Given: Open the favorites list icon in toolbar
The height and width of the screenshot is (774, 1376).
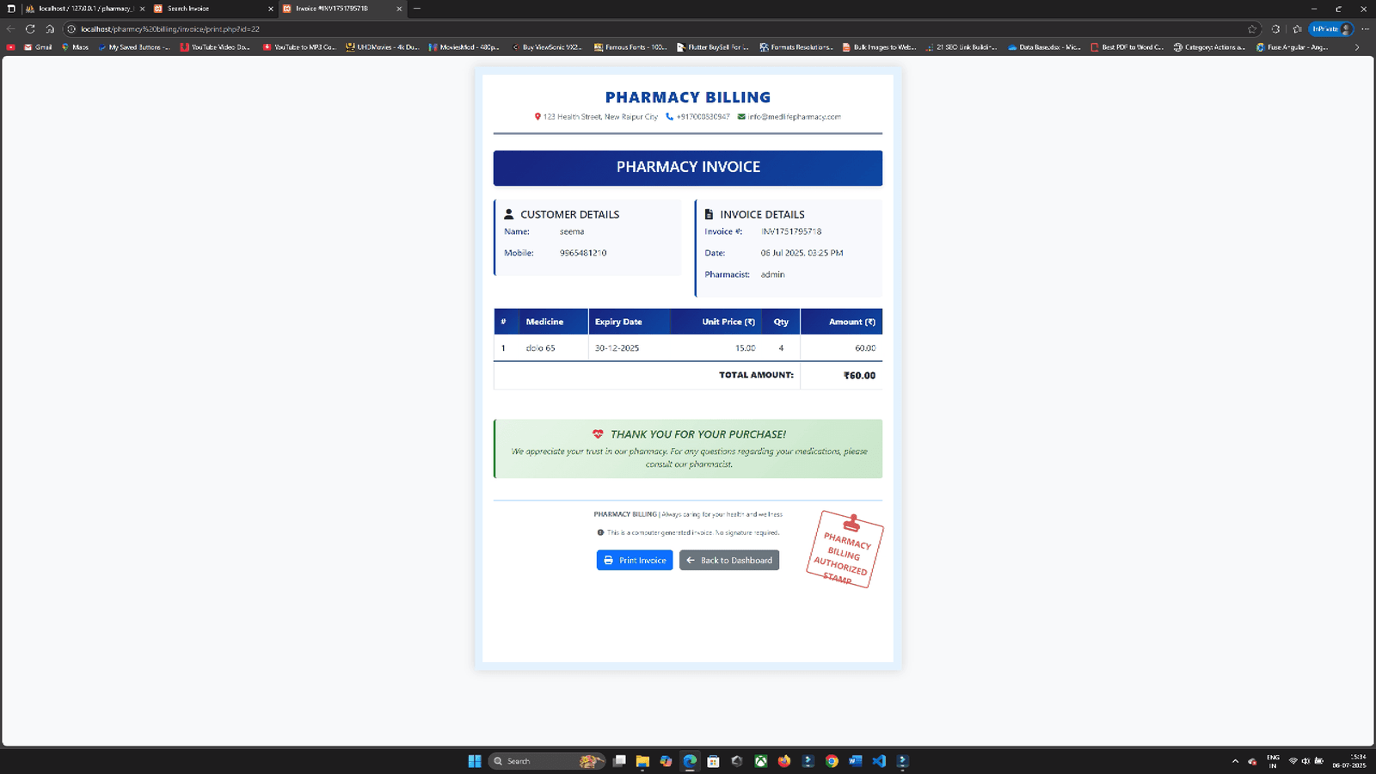Looking at the screenshot, I should click(1297, 29).
